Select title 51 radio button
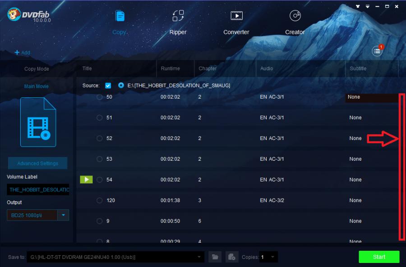406x267 pixels. 99,118
